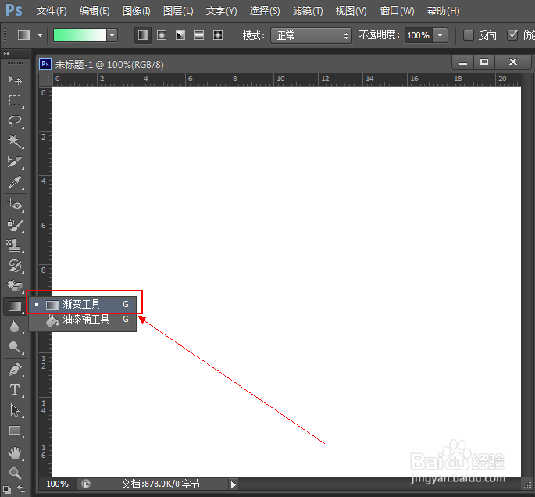Maximize the 未标题-1 document window
Viewport: 535px width, 497px height.
click(483, 63)
